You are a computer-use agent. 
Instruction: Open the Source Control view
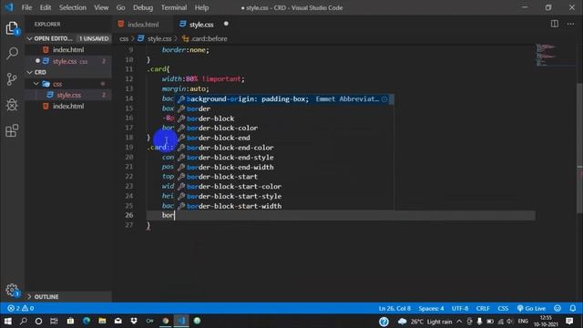click(12, 79)
